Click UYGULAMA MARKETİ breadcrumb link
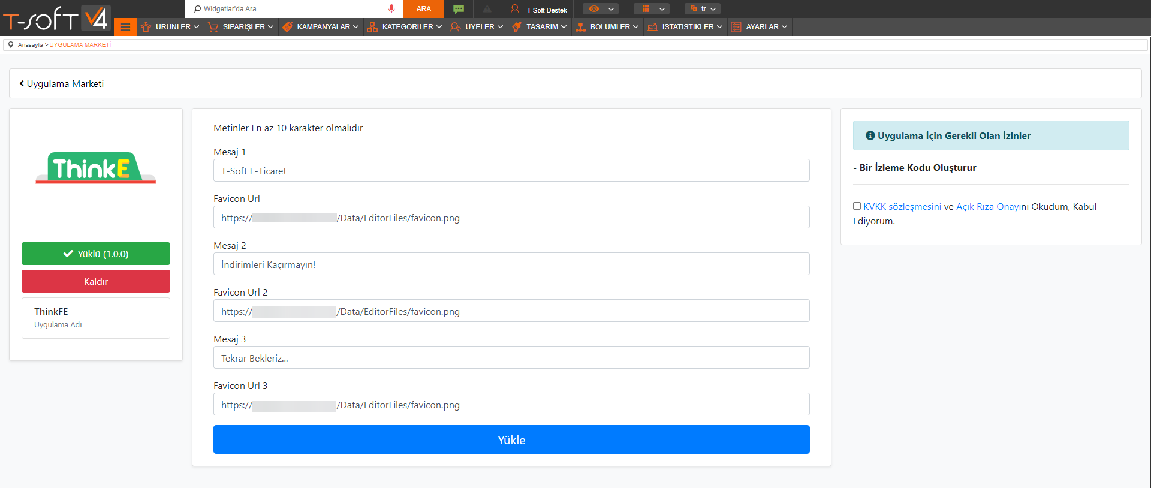This screenshot has height=488, width=1151. click(x=80, y=45)
